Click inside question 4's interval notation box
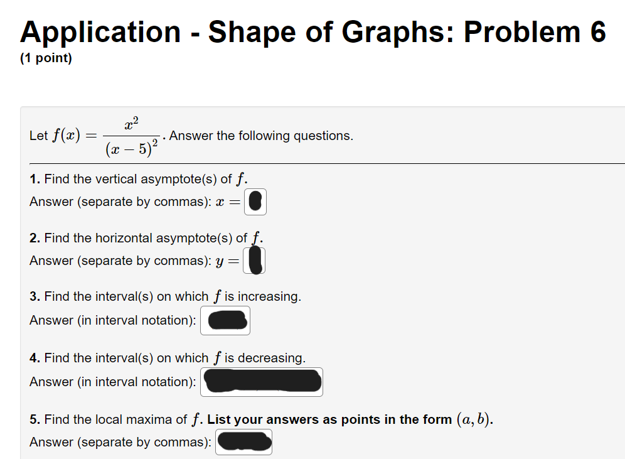This screenshot has height=459, width=625. point(261,381)
